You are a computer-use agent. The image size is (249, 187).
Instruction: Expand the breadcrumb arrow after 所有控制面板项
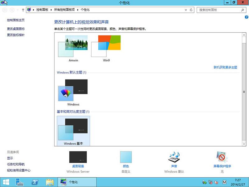(78, 10)
